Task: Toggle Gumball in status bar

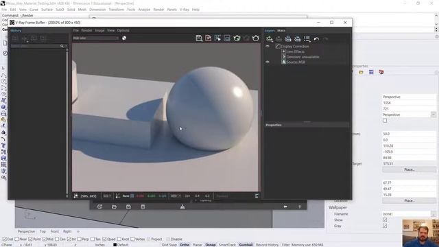Action: pos(246,245)
